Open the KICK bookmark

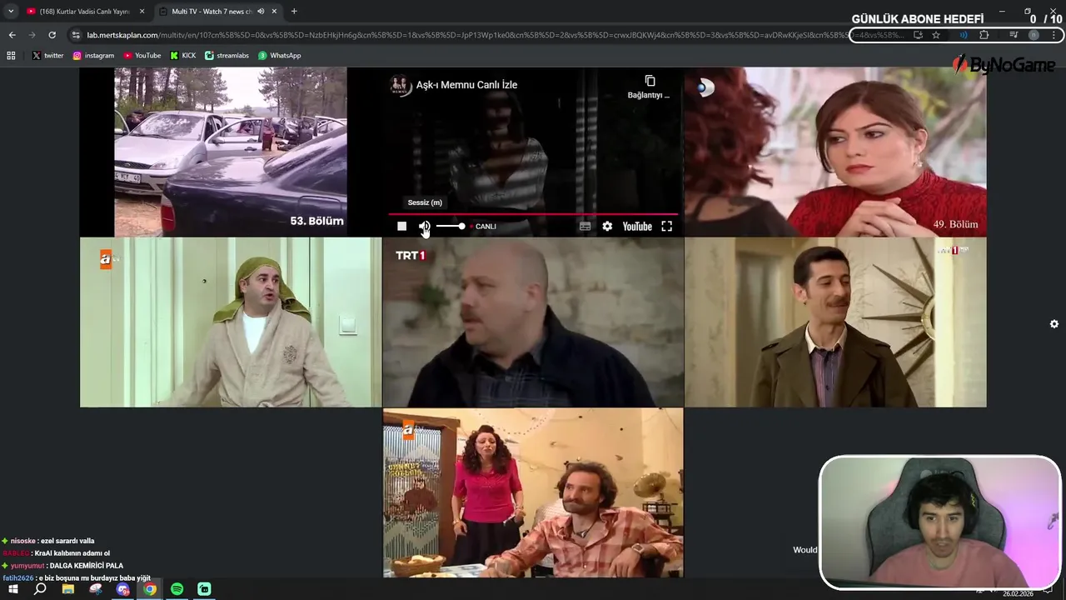(x=183, y=55)
